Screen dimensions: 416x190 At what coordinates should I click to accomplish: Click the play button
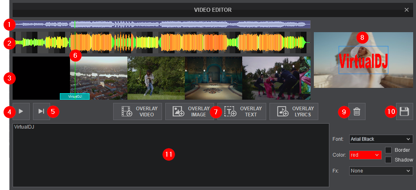click(x=21, y=111)
